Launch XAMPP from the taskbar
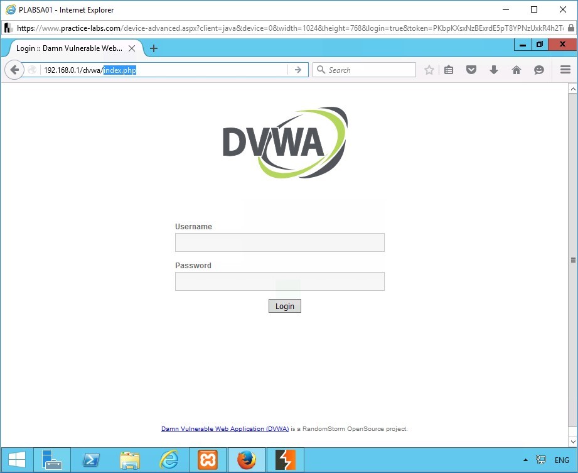The width and height of the screenshot is (578, 473). (x=208, y=460)
